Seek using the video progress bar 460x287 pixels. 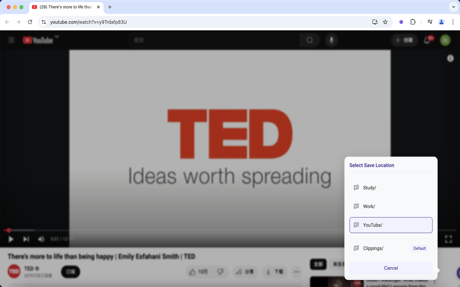230,230
